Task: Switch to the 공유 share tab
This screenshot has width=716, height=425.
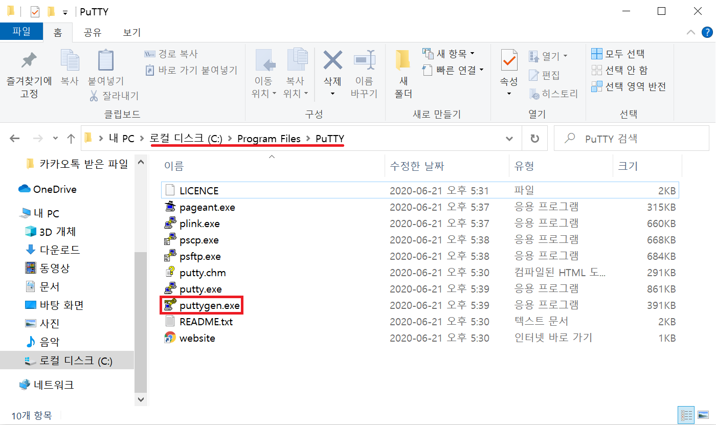Action: [92, 32]
